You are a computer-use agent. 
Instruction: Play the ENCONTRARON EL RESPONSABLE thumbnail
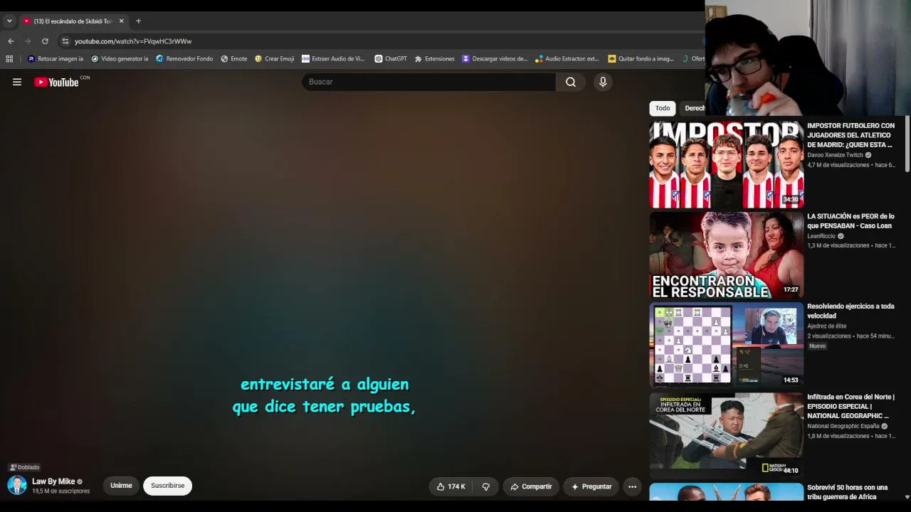726,255
